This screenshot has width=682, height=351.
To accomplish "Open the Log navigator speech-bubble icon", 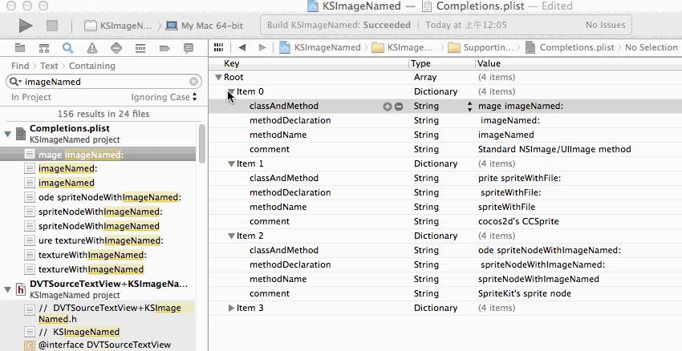I will pos(188,48).
